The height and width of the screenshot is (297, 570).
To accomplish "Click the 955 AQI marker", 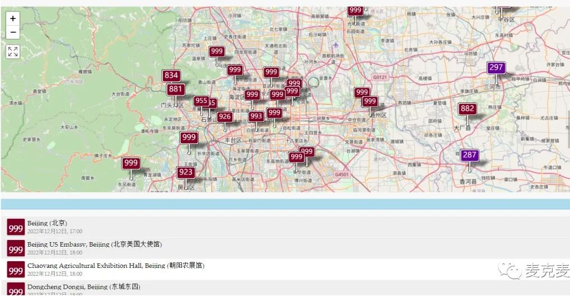I will [200, 101].
